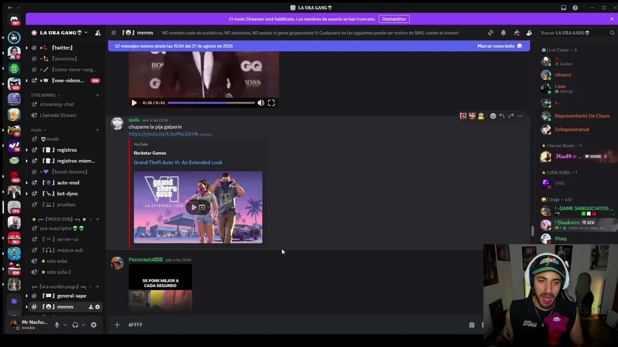Click Marcar como leído button
Screen dimensions: 618x347
[500, 46]
